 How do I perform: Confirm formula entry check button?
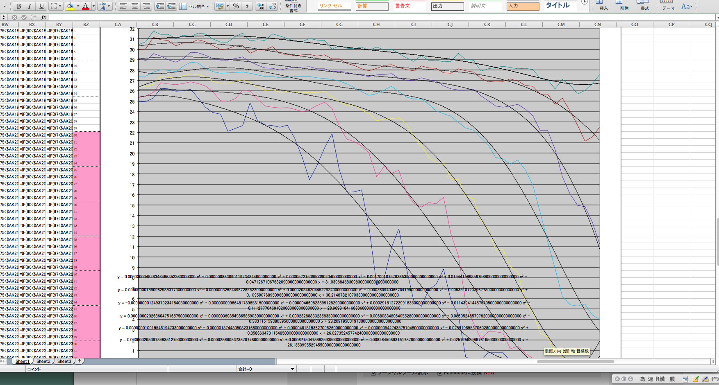pyautogui.click(x=24, y=17)
